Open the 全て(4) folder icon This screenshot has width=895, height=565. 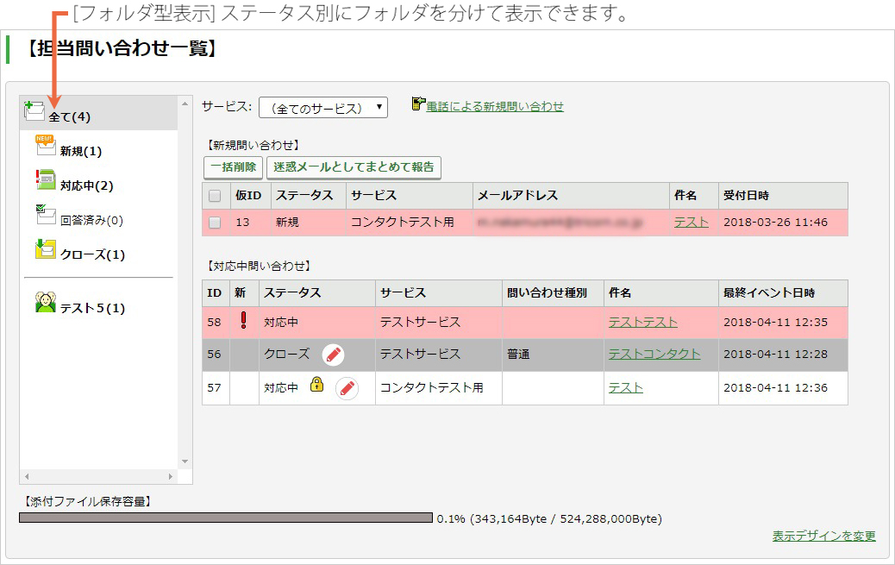pos(34,110)
